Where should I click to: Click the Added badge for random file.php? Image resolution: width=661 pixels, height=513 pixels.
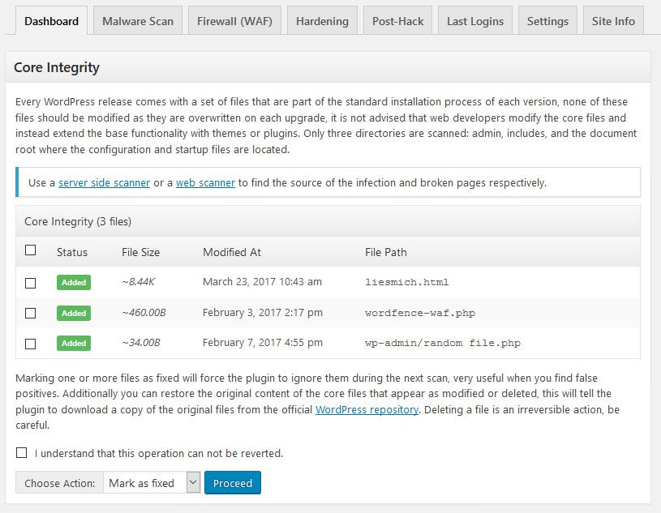74,344
